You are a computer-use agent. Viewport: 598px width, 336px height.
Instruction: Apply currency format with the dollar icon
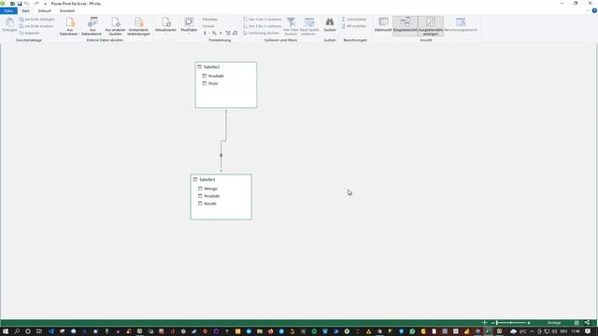coord(206,34)
